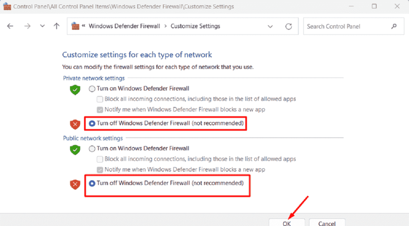
Task: Click green shield icon in Public settings
Action: (x=75, y=150)
